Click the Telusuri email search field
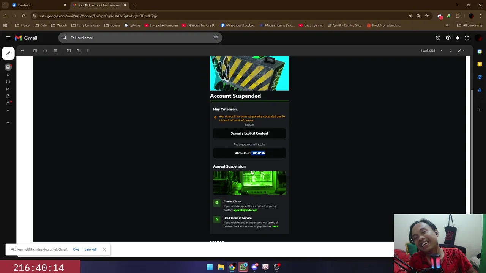This screenshot has width=486, height=273. click(140, 38)
